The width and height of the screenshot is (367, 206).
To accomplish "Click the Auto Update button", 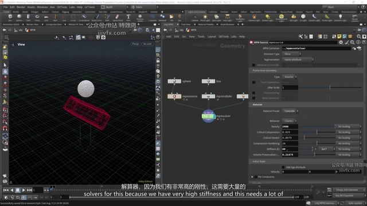I will (x=355, y=203).
